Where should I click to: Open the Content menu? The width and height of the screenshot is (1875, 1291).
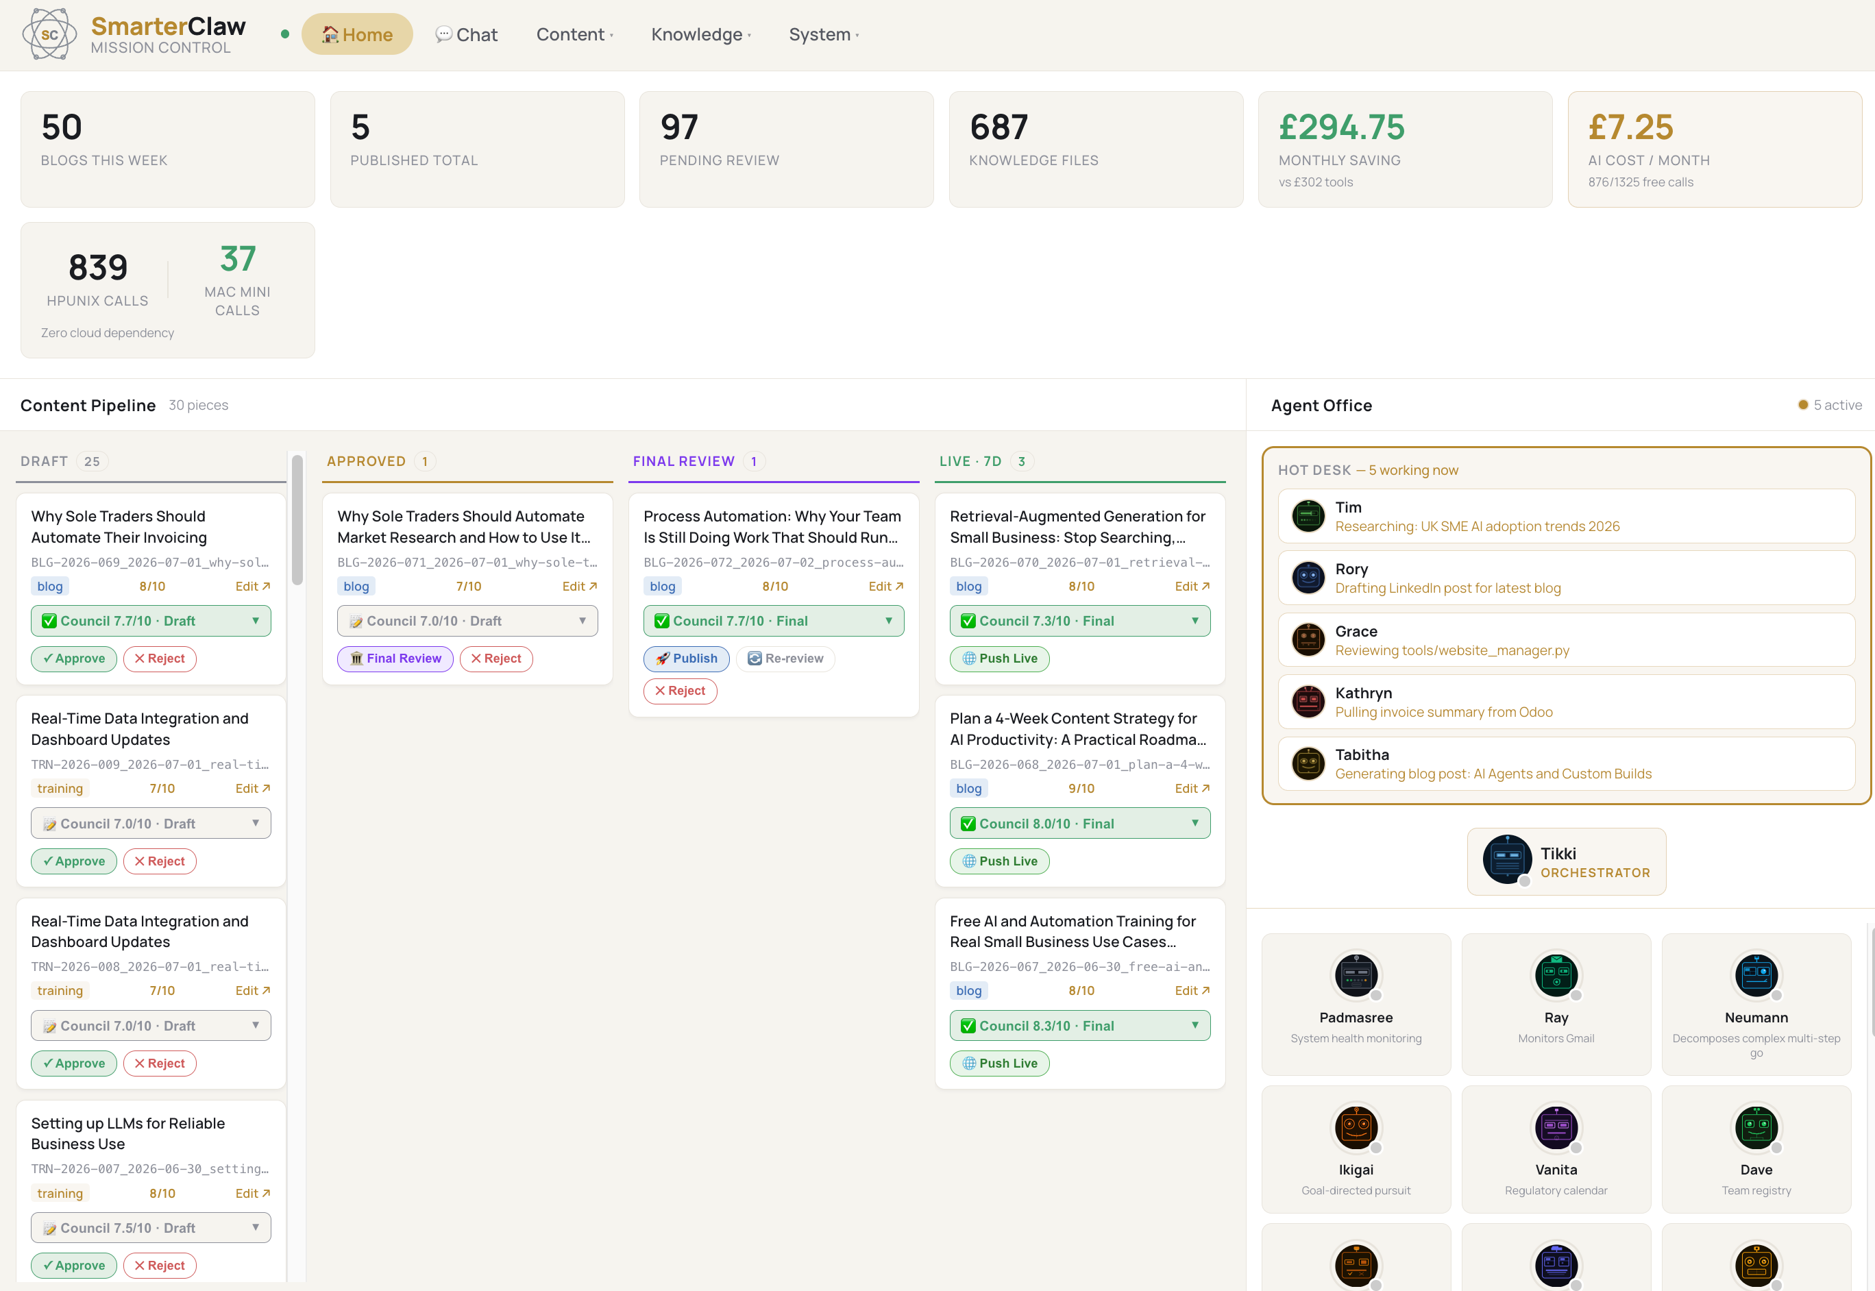click(574, 34)
